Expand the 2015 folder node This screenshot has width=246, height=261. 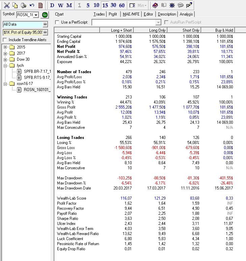[5, 47]
